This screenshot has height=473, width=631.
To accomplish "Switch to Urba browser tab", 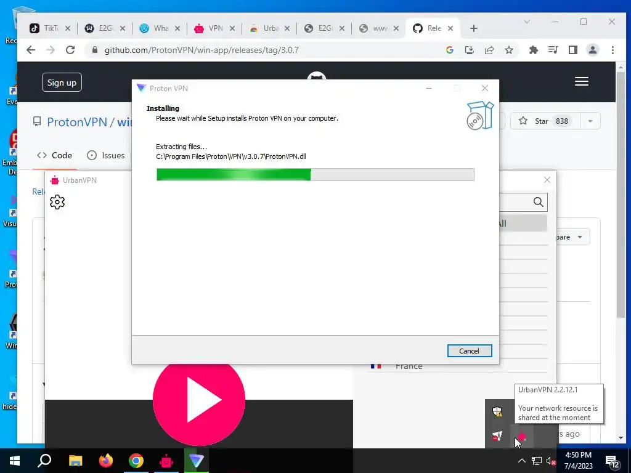I will point(264,28).
